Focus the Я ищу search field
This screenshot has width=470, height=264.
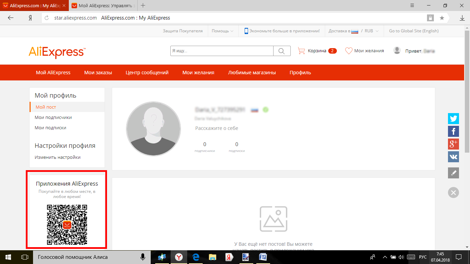[x=222, y=51]
